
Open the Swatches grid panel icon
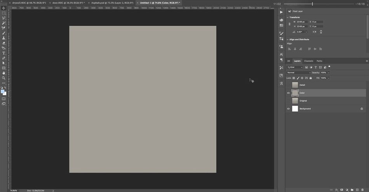281,25
